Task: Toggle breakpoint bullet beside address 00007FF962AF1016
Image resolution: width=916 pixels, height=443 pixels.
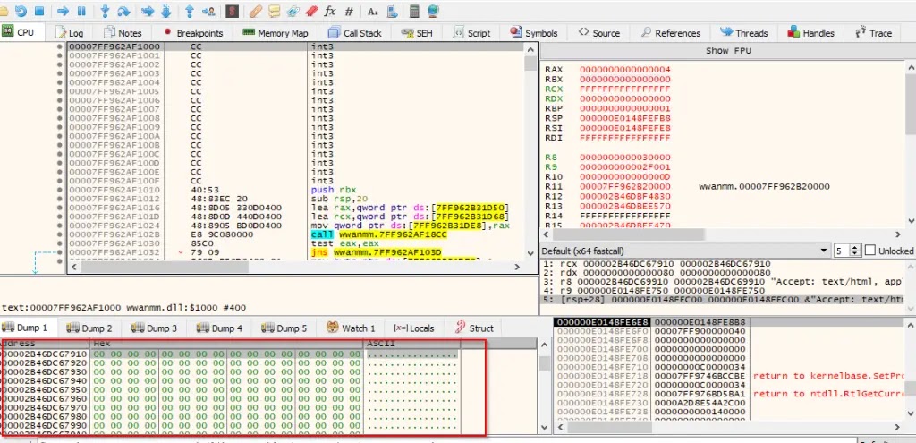Action: 60,208
